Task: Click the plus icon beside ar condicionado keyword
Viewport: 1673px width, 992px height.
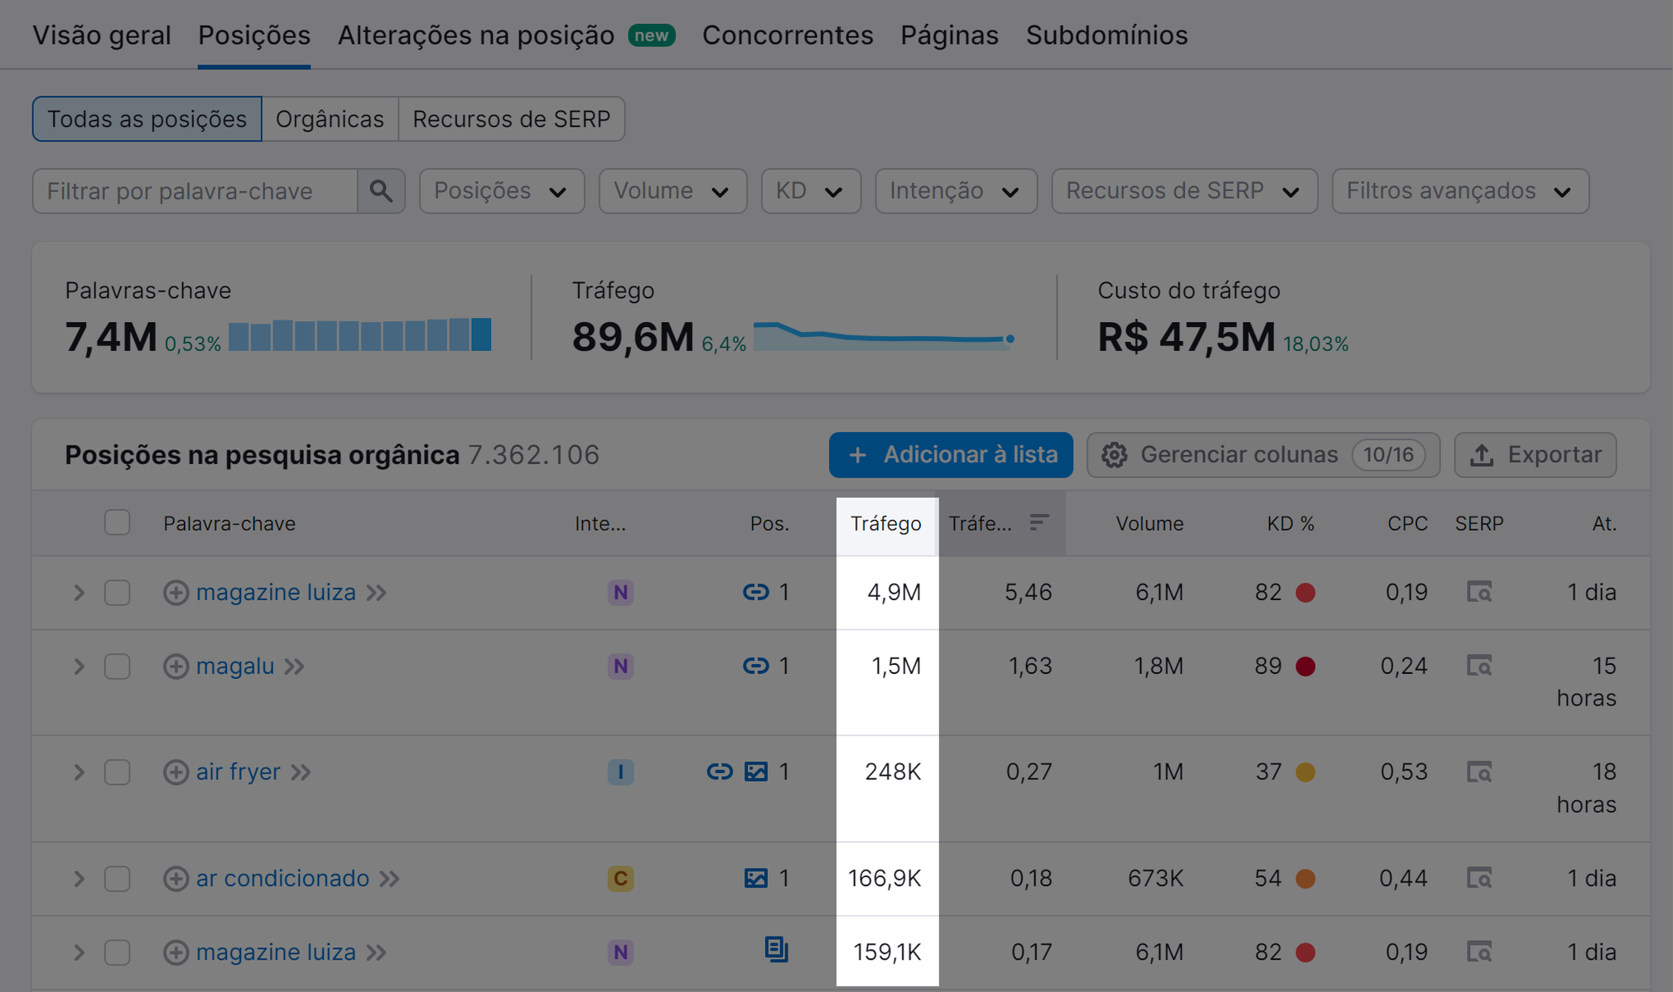Action: click(176, 879)
